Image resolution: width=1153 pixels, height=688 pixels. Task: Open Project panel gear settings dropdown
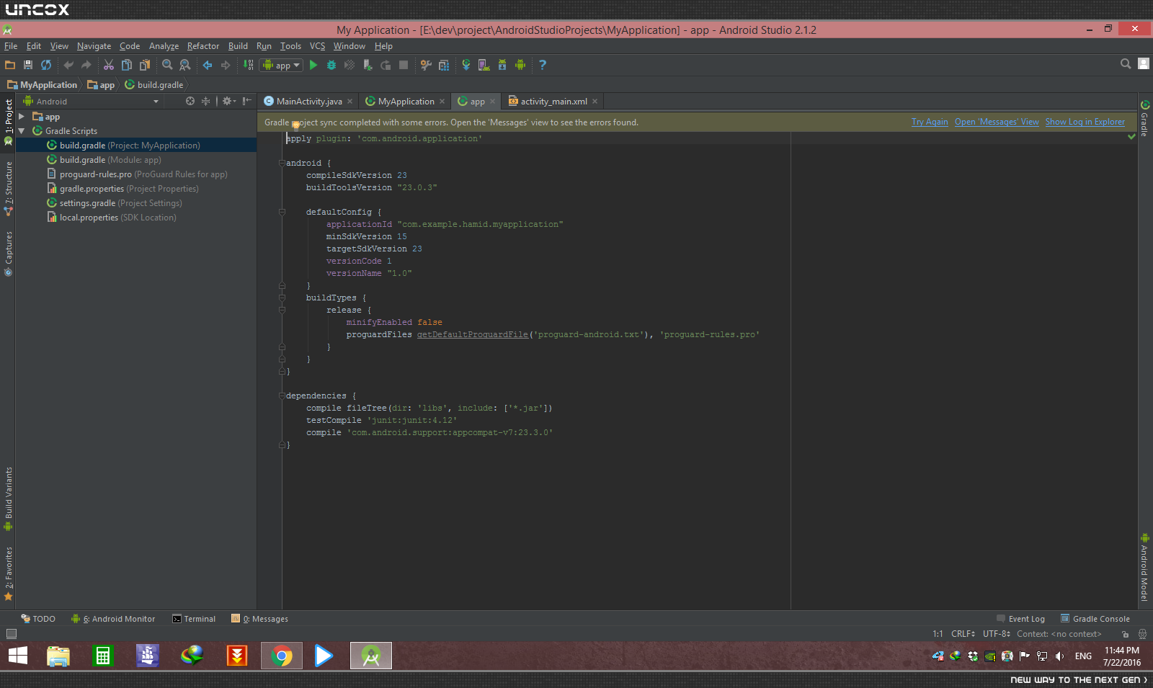point(229,102)
